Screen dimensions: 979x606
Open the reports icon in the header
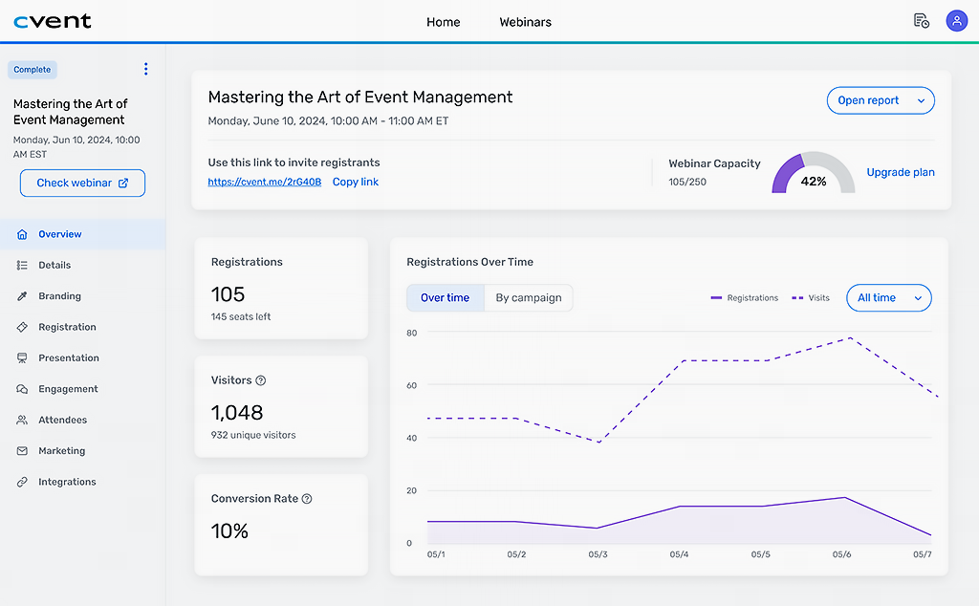921,21
